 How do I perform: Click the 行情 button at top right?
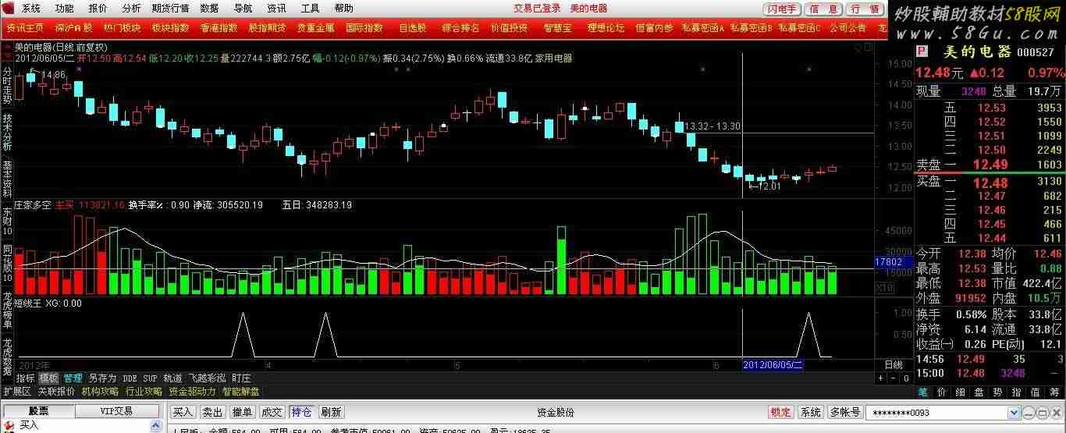(865, 9)
